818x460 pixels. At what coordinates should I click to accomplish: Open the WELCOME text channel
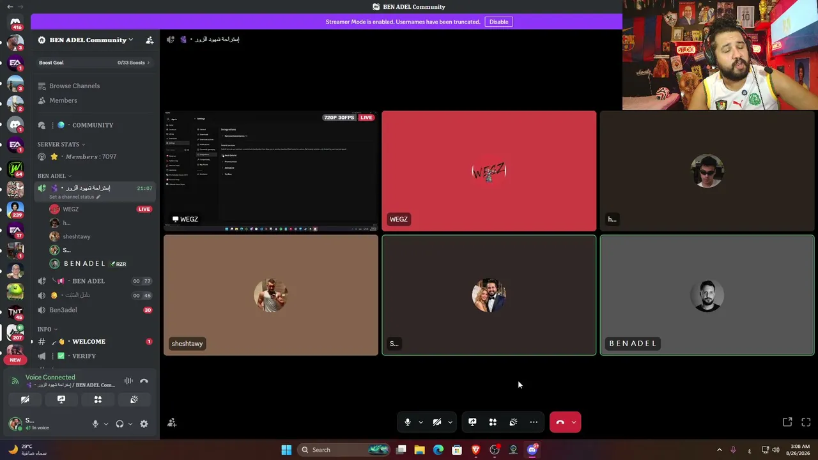pos(95,342)
